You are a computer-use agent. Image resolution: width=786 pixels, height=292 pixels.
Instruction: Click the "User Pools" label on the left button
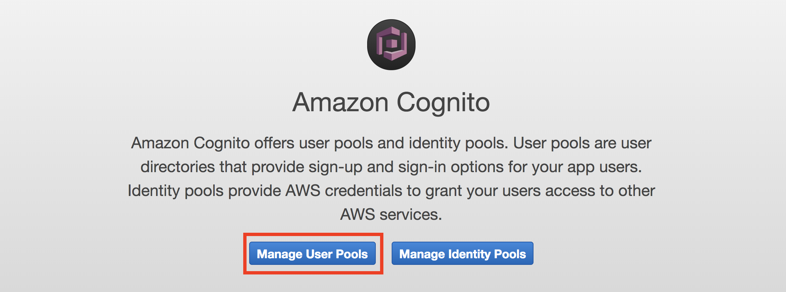tap(337, 254)
